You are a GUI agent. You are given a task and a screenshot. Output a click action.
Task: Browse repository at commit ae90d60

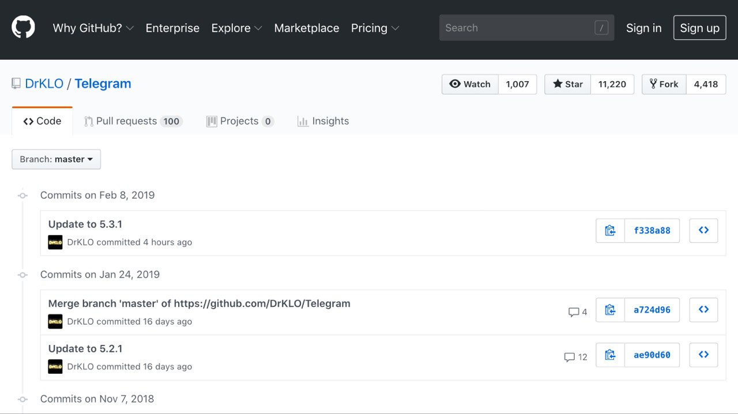coord(703,355)
